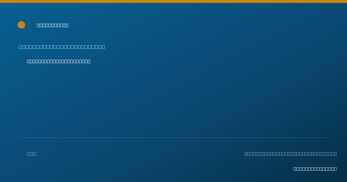Click the middle of the white bottom-right footer text
The image size is (347, 182).
tap(315, 169)
